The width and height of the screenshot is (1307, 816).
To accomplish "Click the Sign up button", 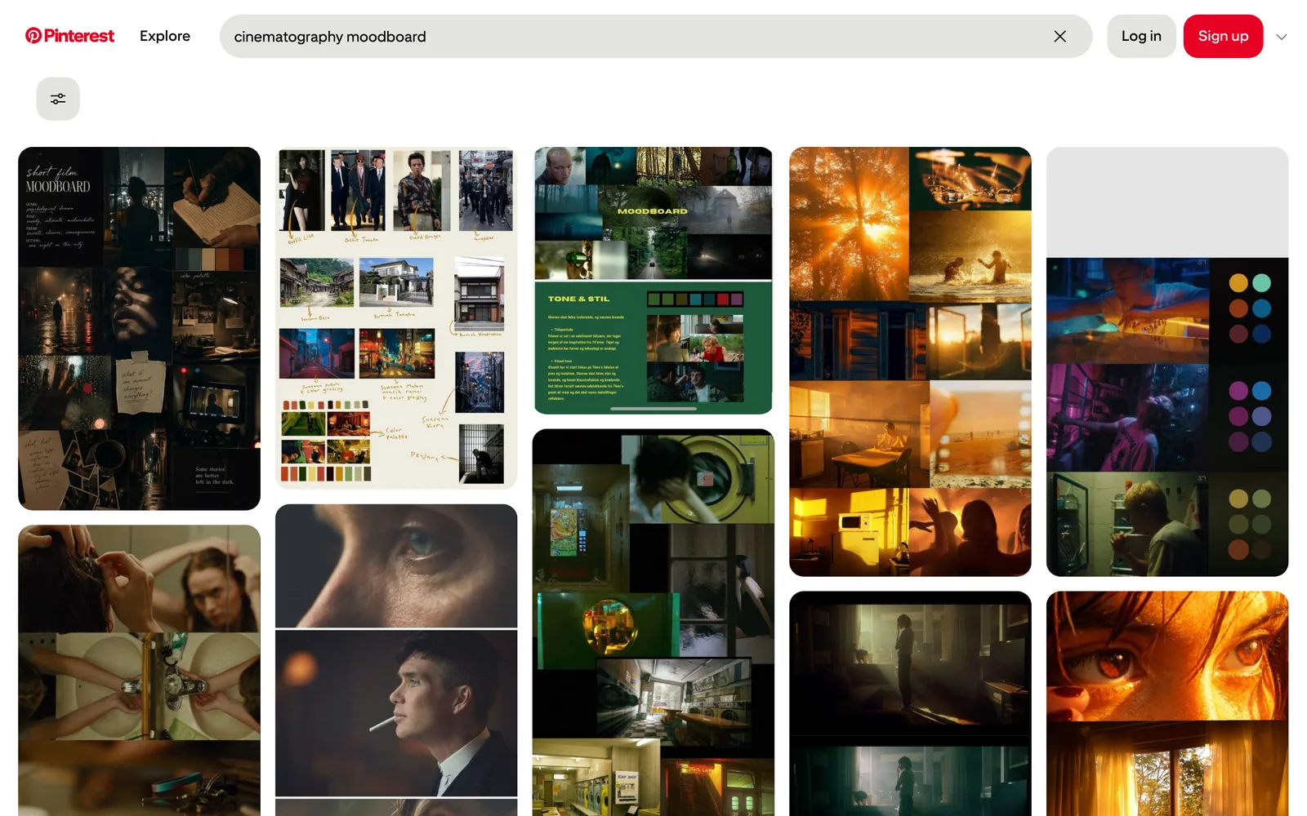I will tap(1223, 36).
